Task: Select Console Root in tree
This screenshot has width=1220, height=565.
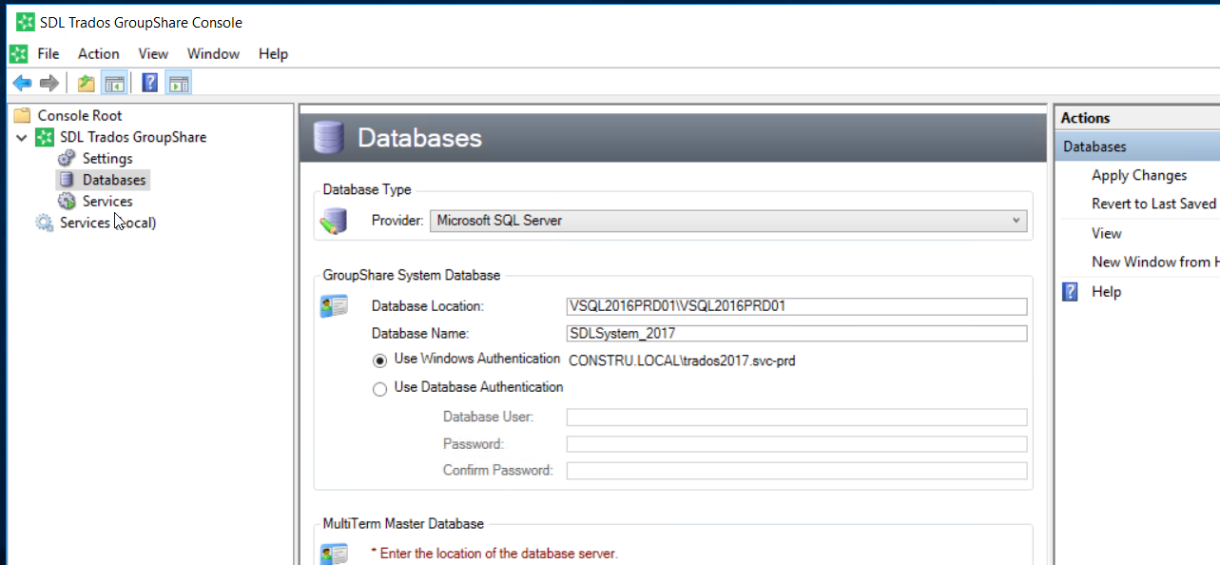Action: pos(80,115)
